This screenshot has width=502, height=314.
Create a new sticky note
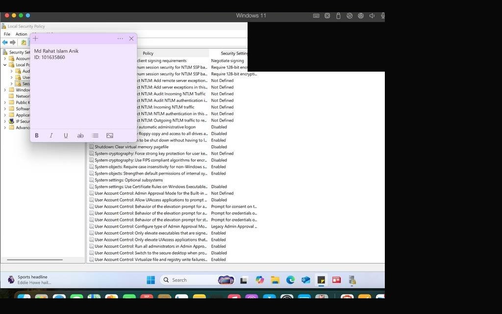(x=35, y=38)
